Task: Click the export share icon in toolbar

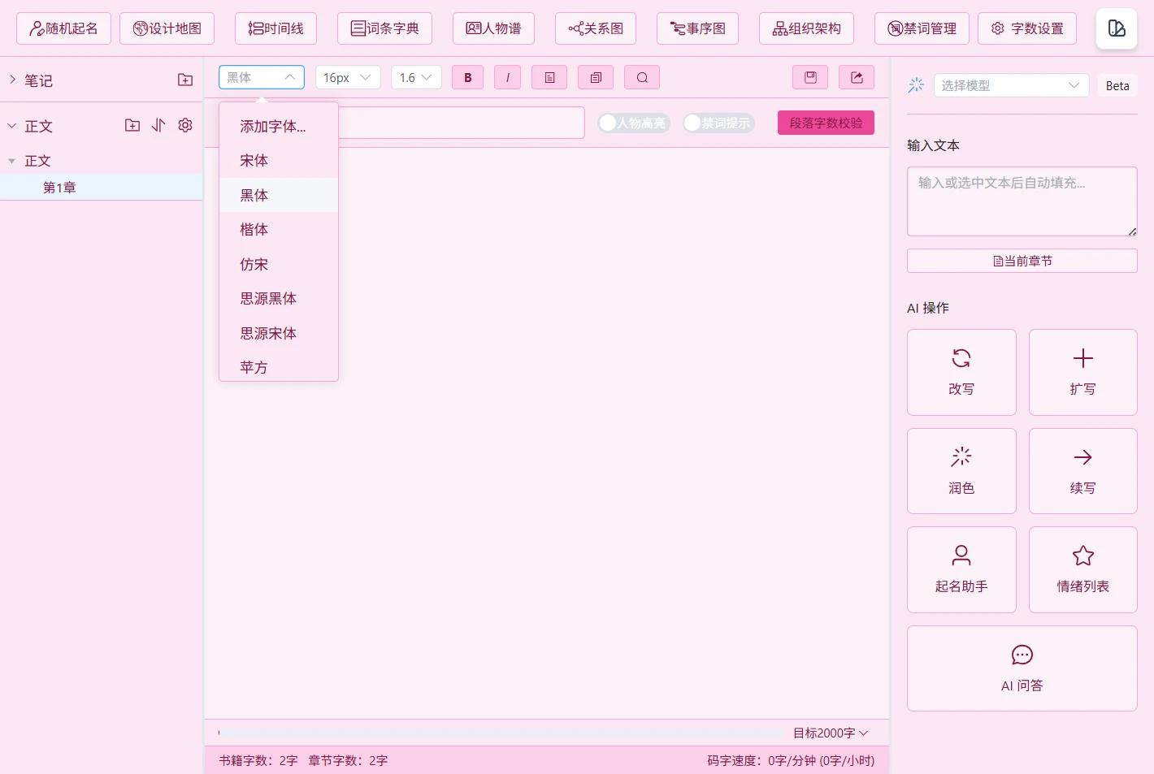Action: pyautogui.click(x=857, y=77)
